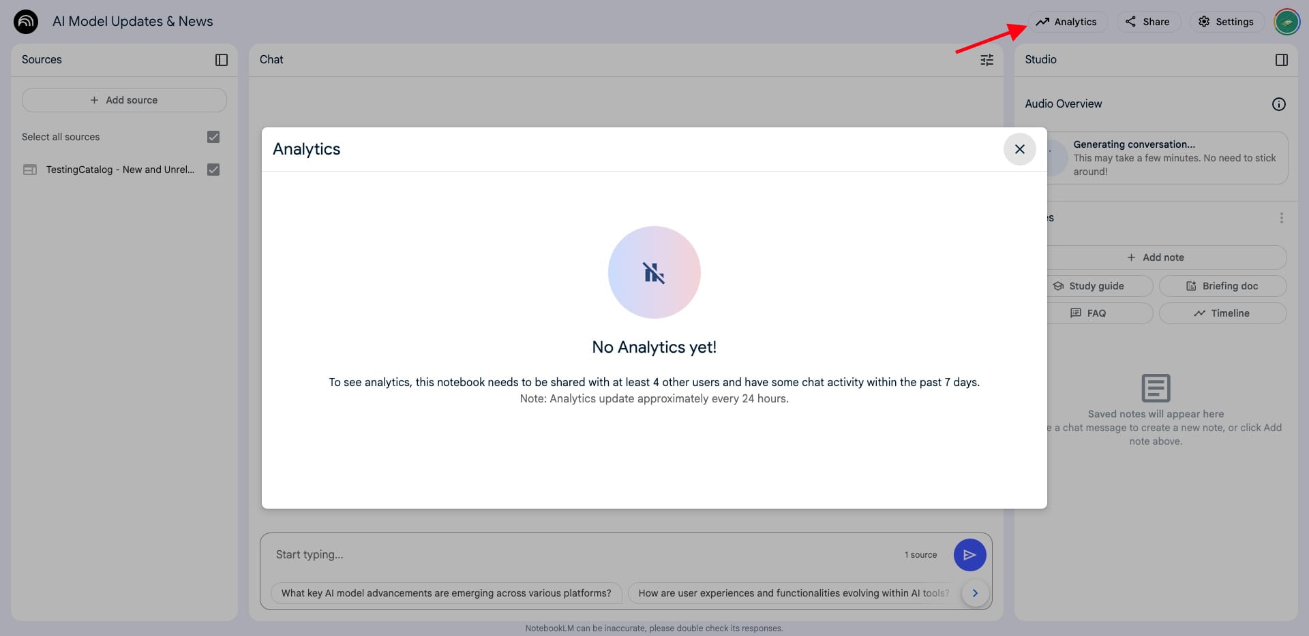
Task: Uncheck the TestingCatalog source checkbox
Action: click(213, 170)
